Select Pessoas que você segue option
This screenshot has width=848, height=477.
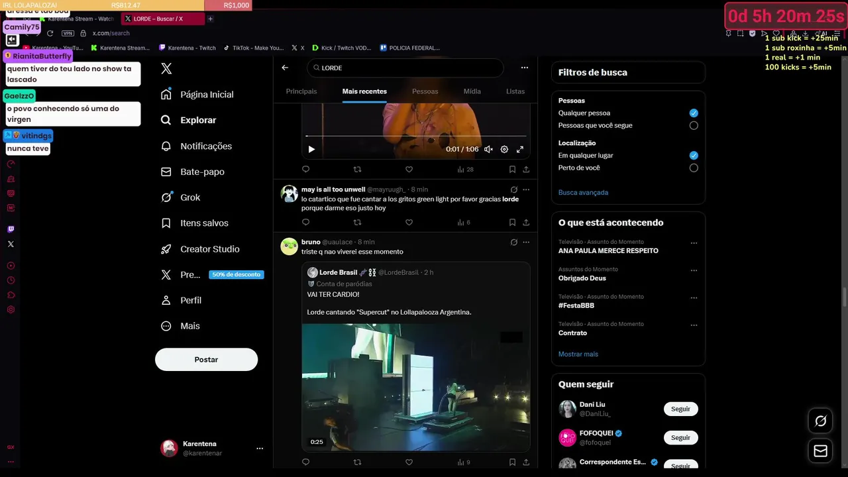tap(694, 125)
